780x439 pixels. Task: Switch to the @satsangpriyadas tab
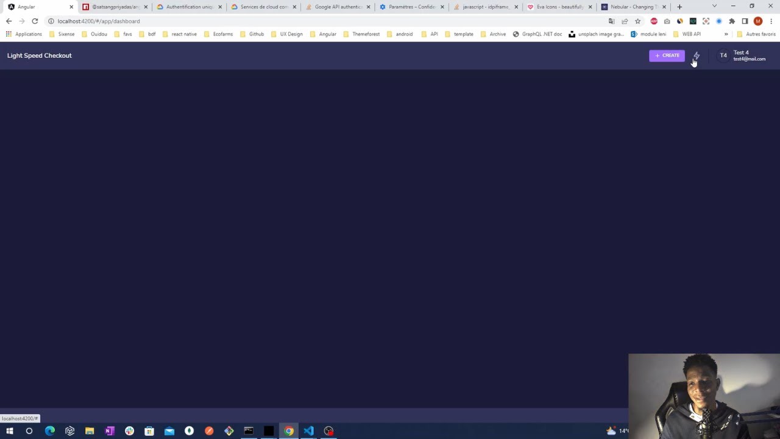point(115,7)
